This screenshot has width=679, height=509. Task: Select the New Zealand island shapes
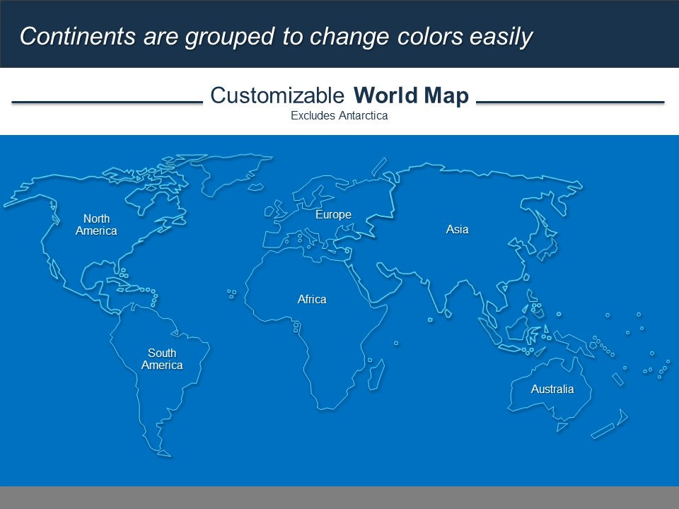(x=610, y=423)
